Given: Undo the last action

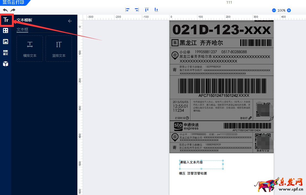Looking at the screenshot, I should pos(5,10).
